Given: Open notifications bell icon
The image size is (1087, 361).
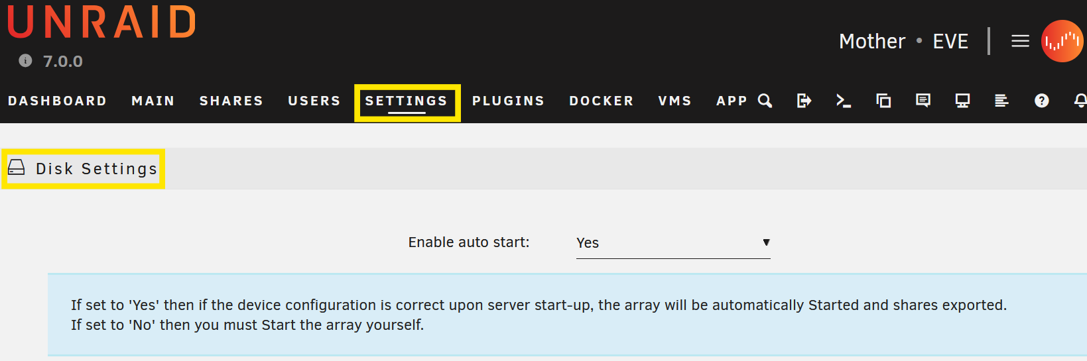Looking at the screenshot, I should point(1080,101).
